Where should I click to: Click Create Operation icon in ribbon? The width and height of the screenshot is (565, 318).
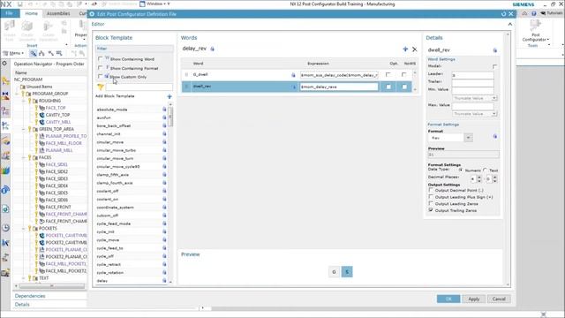(x=48, y=26)
